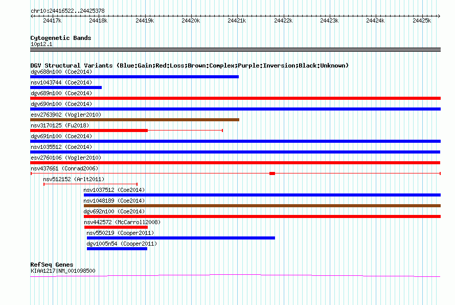This screenshot has height=305, width=455.
Task: Select the red nsv3170125 loss bar
Action: [x=89, y=130]
